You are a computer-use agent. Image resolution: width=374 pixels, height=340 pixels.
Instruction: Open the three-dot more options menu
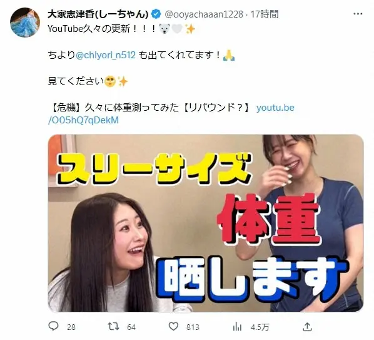[358, 14]
